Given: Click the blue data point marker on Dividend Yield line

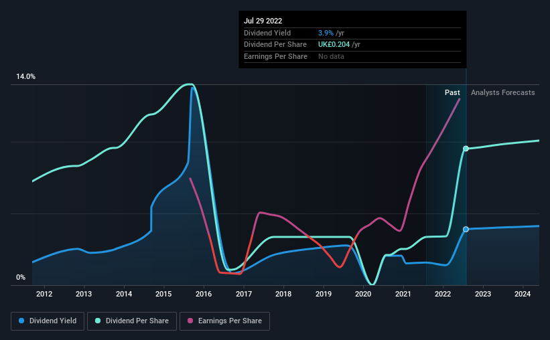Looking at the screenshot, I should tap(466, 230).
